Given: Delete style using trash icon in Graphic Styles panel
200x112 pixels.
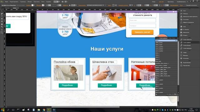Looking at the screenshot, I should click(177, 94).
